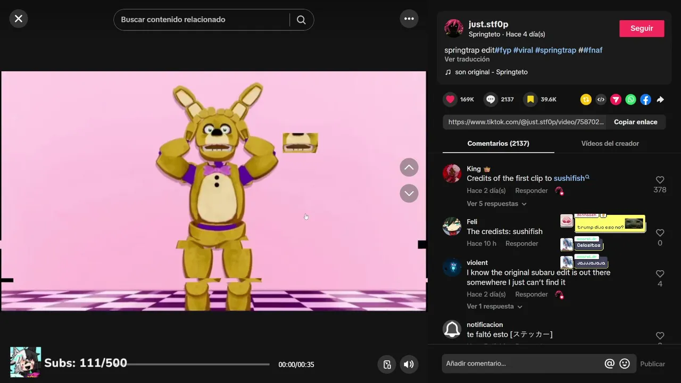Share the video on WhatsApp

pyautogui.click(x=630, y=99)
